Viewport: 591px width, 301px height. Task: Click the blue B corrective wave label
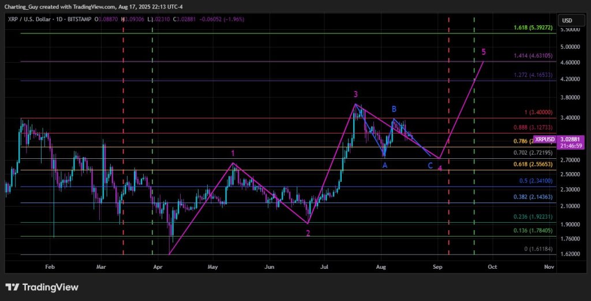[x=394, y=109]
